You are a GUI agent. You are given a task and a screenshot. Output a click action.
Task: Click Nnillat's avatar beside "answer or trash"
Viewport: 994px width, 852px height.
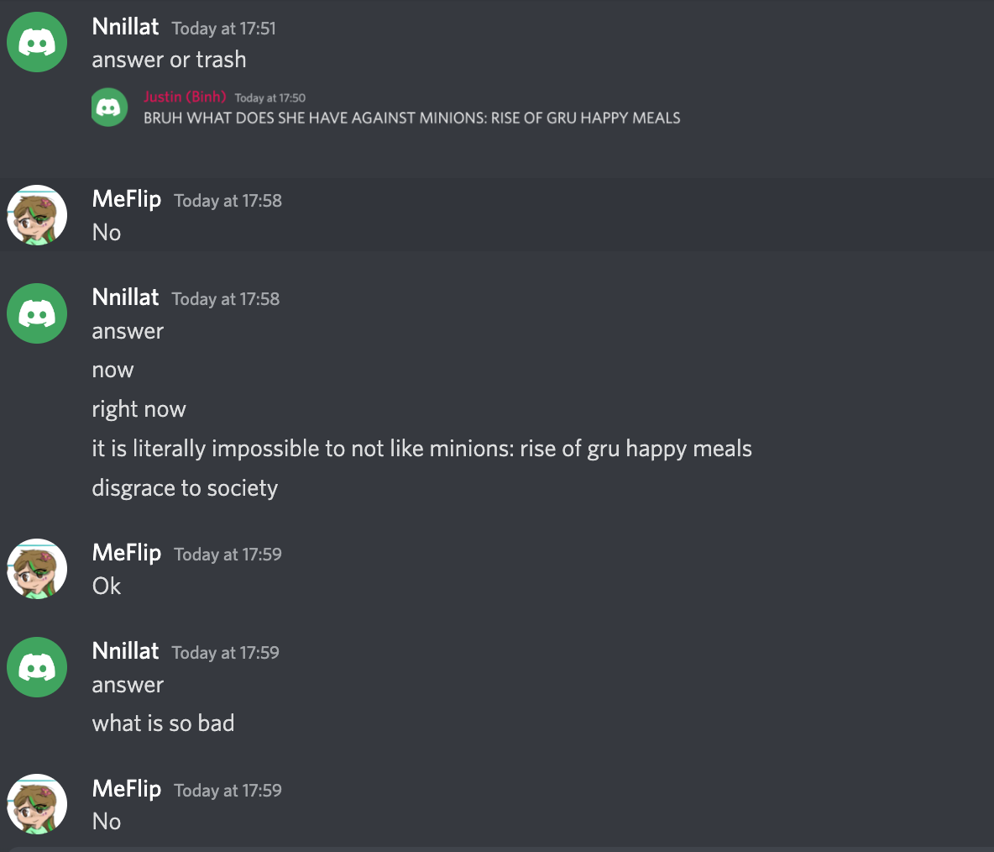click(x=37, y=43)
